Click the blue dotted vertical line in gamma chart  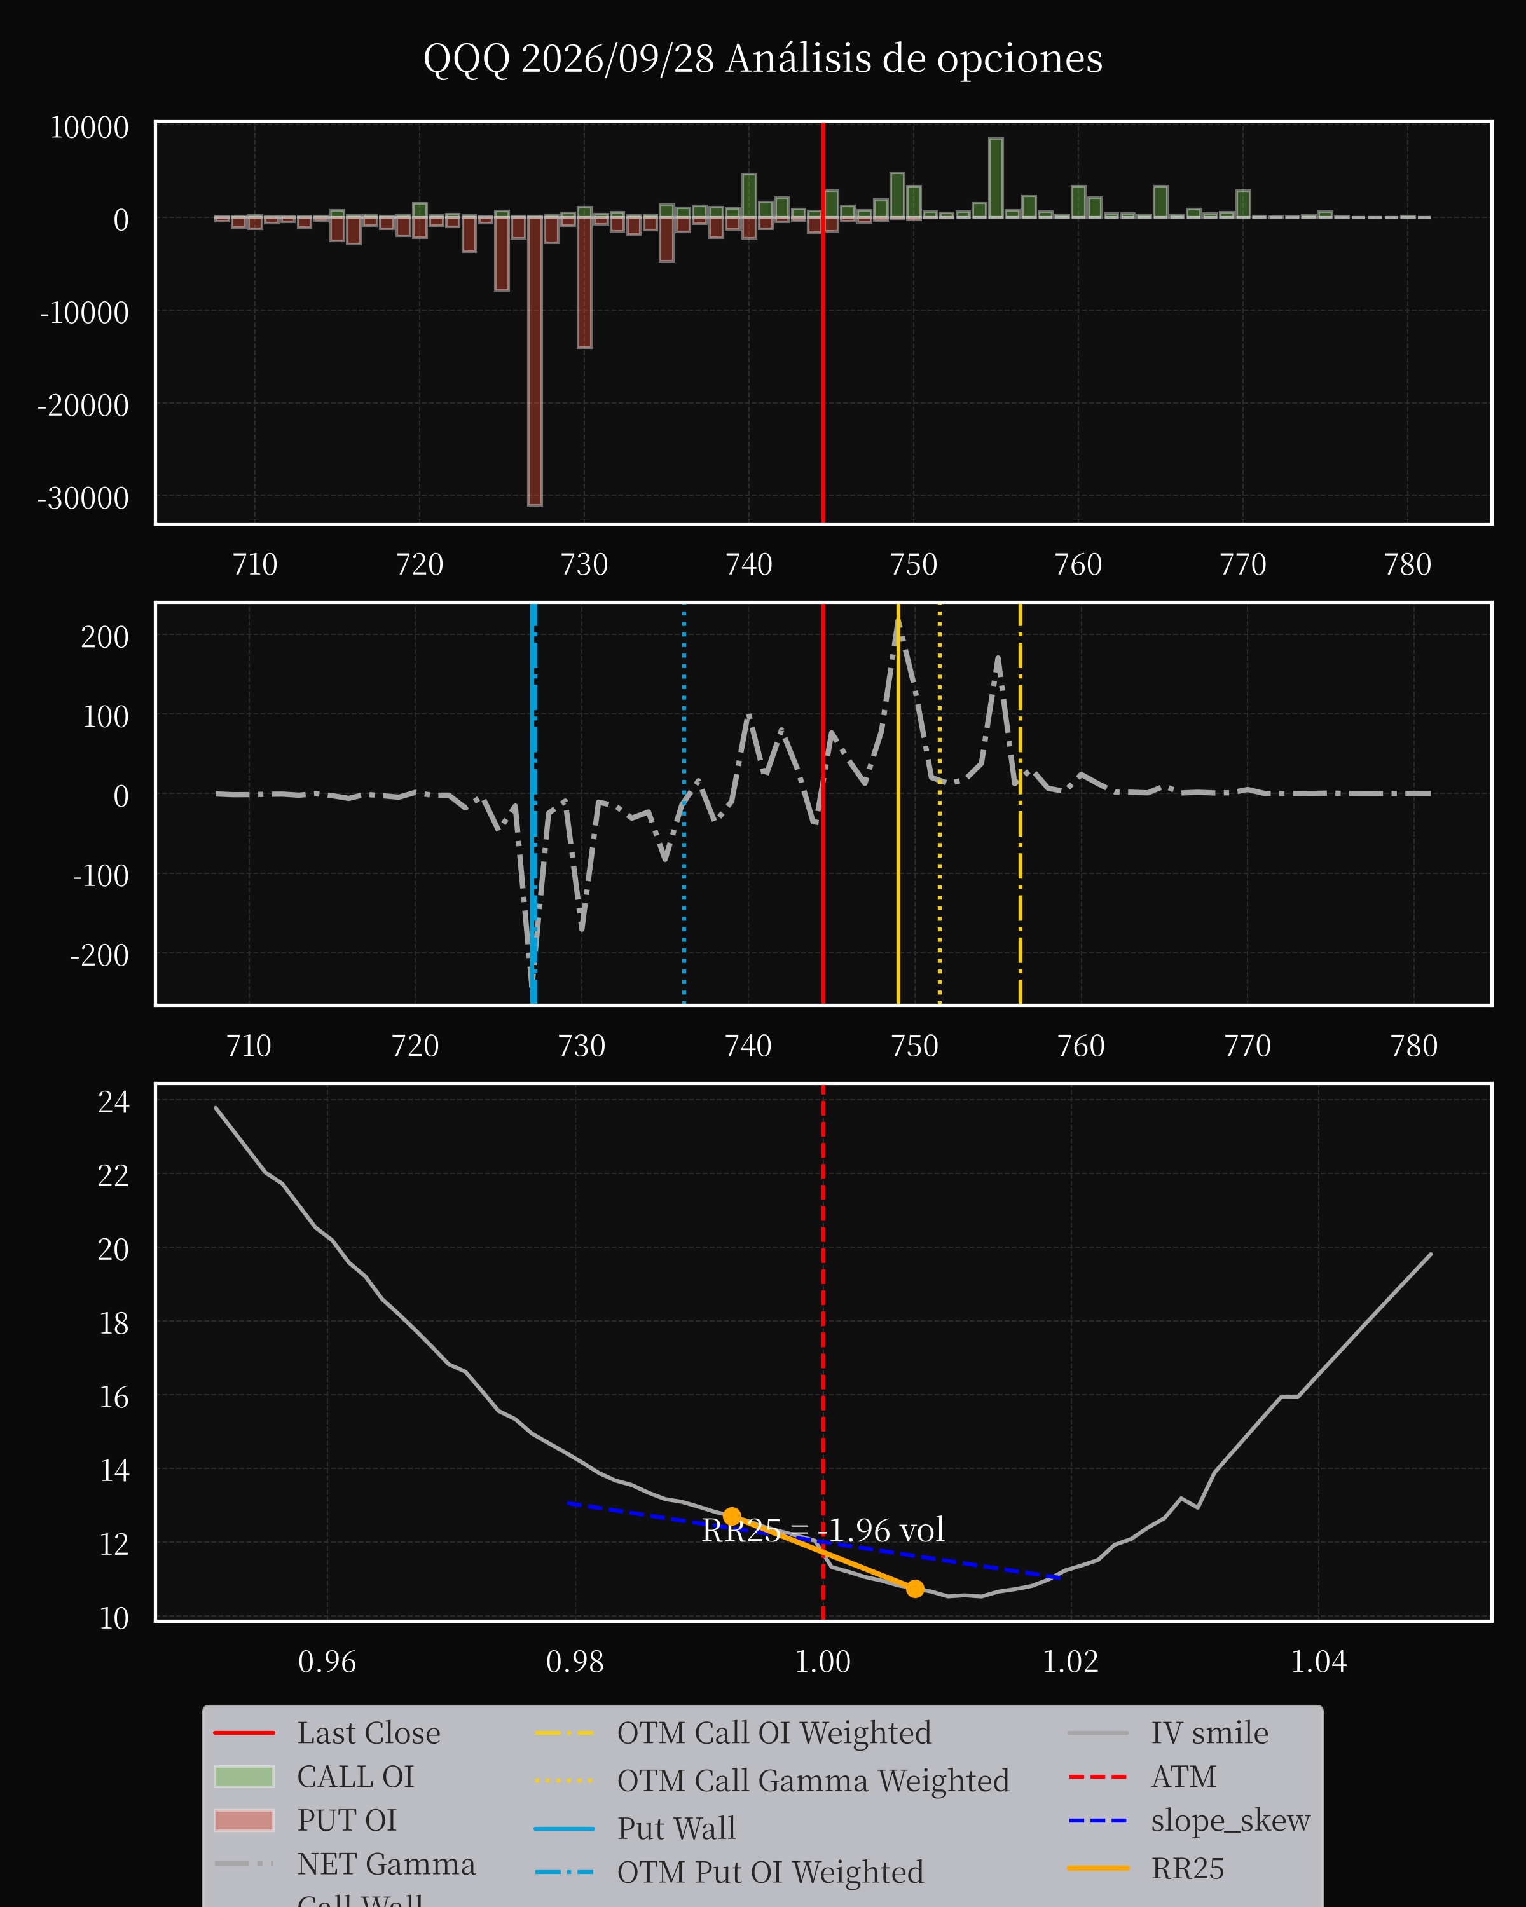(x=684, y=804)
